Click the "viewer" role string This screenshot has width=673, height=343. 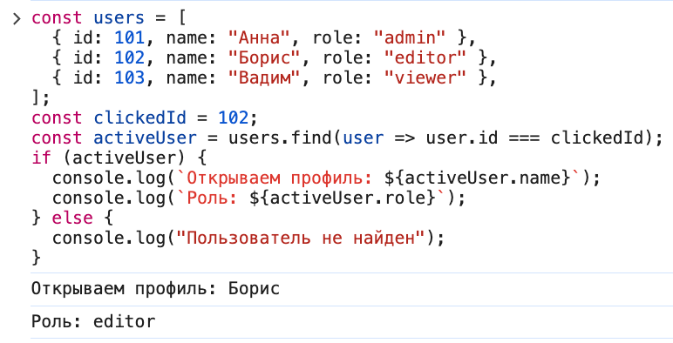click(x=425, y=78)
